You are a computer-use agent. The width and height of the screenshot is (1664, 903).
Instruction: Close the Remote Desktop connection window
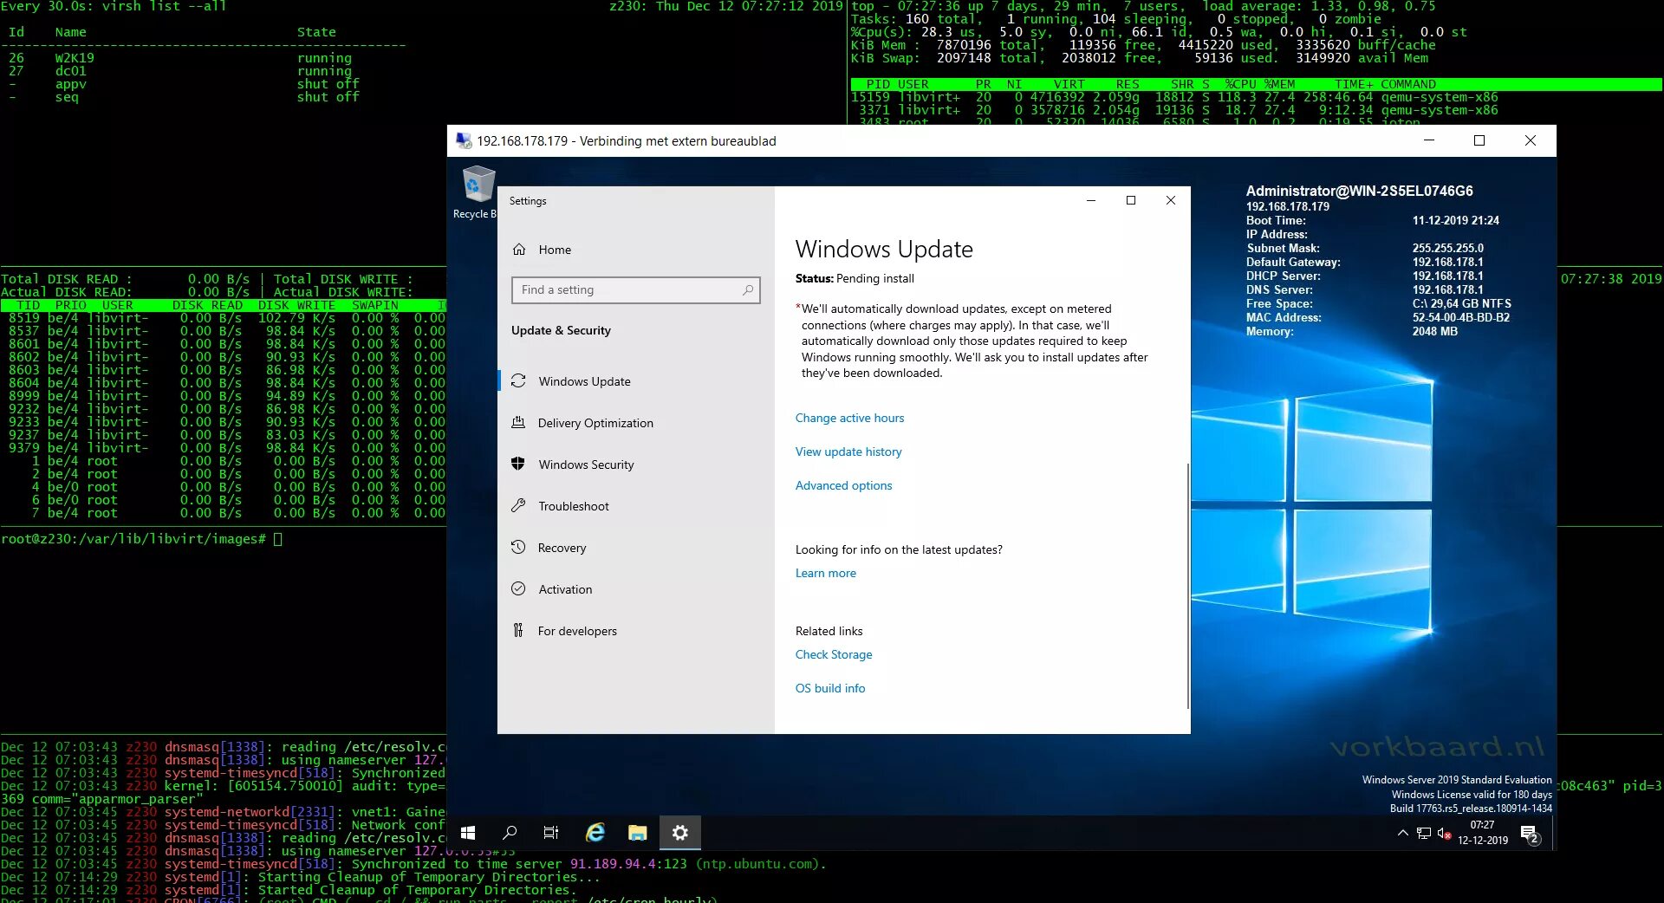click(1531, 140)
